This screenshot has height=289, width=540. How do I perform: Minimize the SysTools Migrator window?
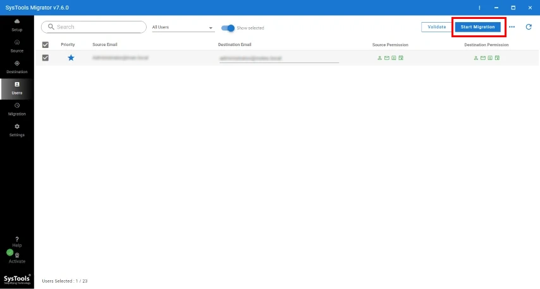click(x=496, y=8)
